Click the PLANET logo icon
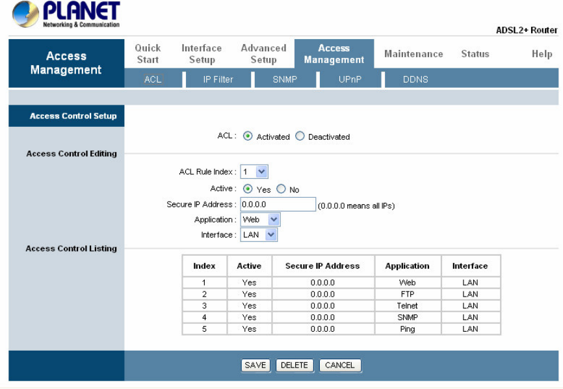 [x=25, y=14]
